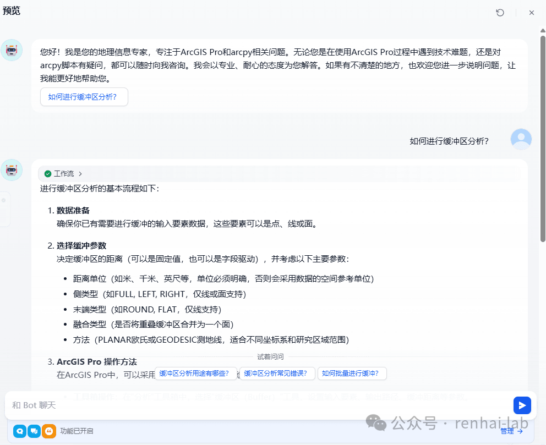Click the refresh conversation icon at top right
The height and width of the screenshot is (445, 546).
(x=500, y=12)
